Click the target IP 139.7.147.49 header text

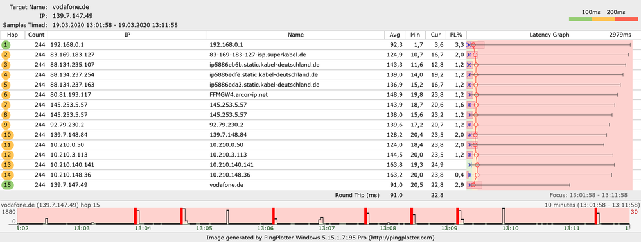point(73,16)
